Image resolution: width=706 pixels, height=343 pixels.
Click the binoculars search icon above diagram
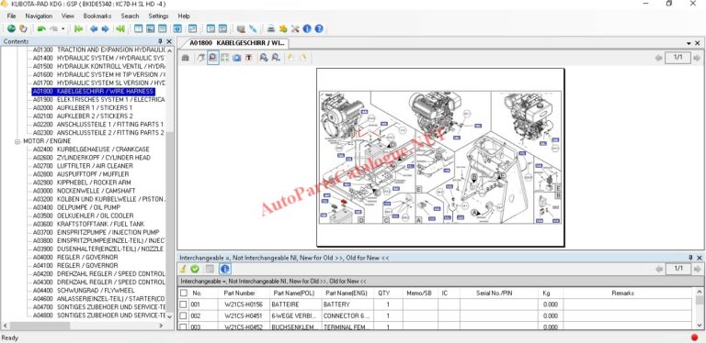[x=185, y=58]
